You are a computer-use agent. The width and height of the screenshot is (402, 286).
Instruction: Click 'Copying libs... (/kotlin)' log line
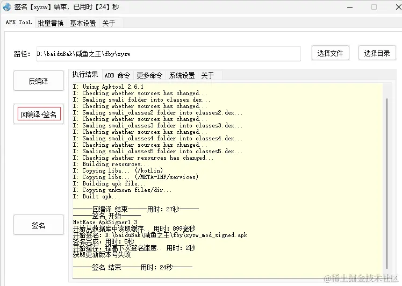[118, 170]
